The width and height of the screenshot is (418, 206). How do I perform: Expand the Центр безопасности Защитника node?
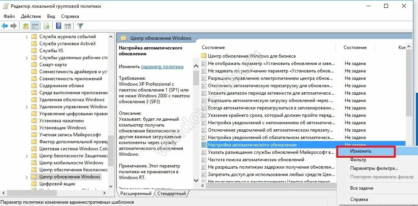coord(26,156)
